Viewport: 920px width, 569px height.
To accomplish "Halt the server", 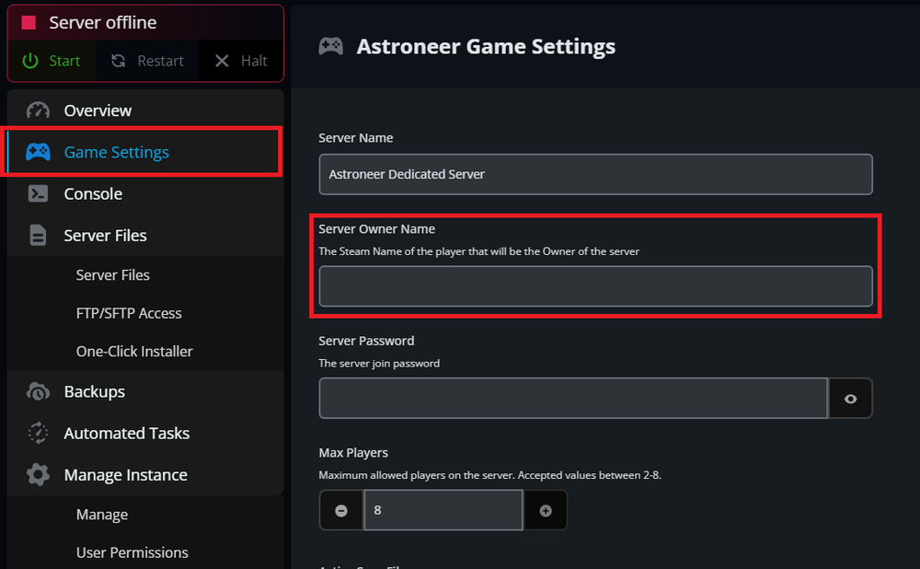I will (241, 61).
